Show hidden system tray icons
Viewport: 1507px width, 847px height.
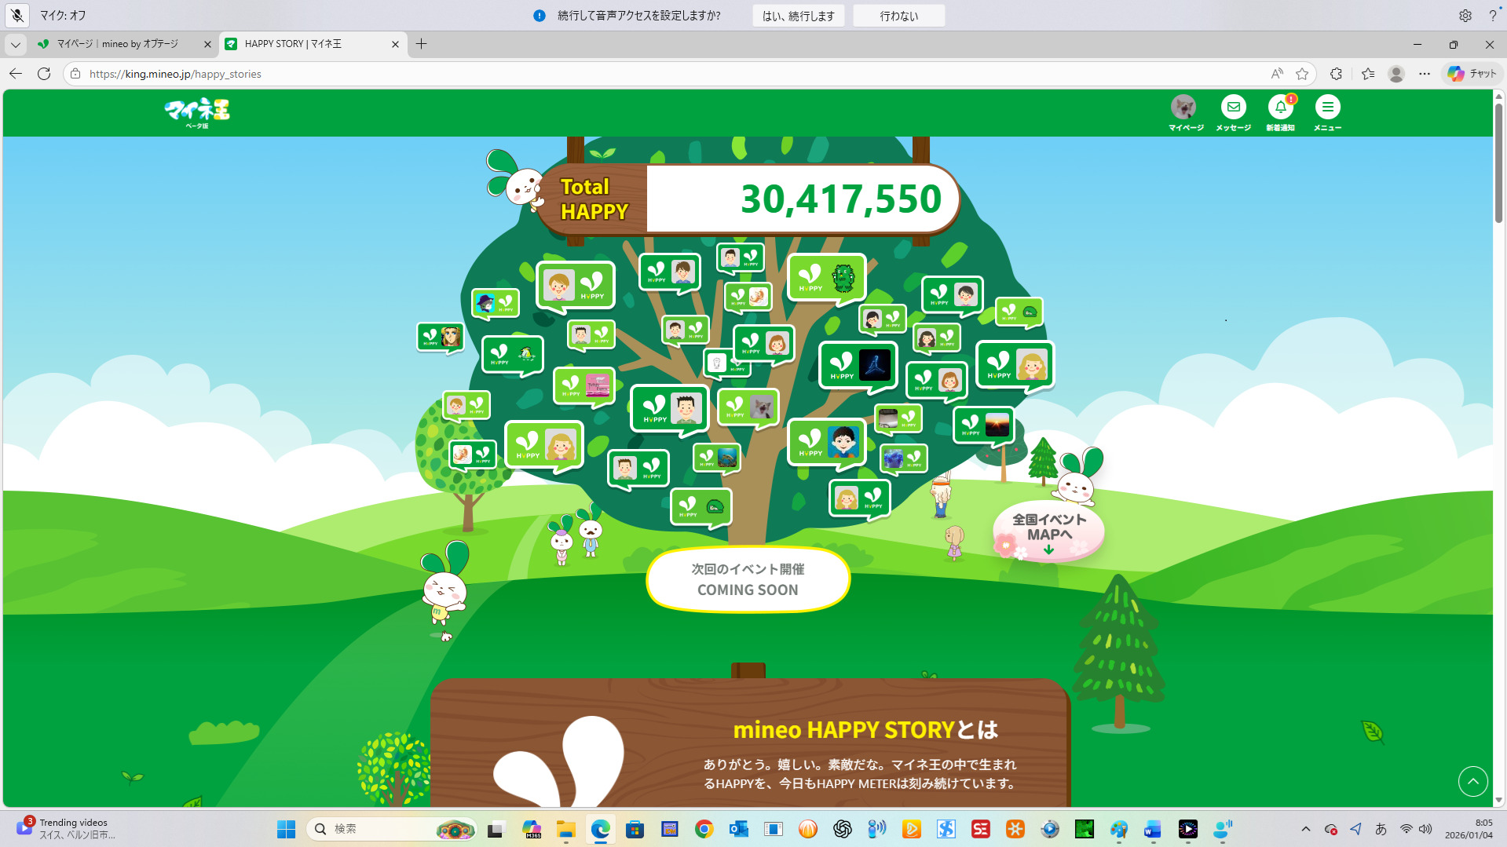(1305, 829)
